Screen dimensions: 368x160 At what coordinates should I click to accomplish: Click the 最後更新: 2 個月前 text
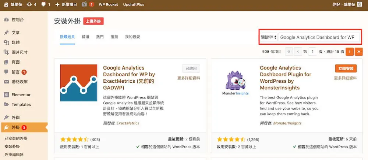click(184, 139)
